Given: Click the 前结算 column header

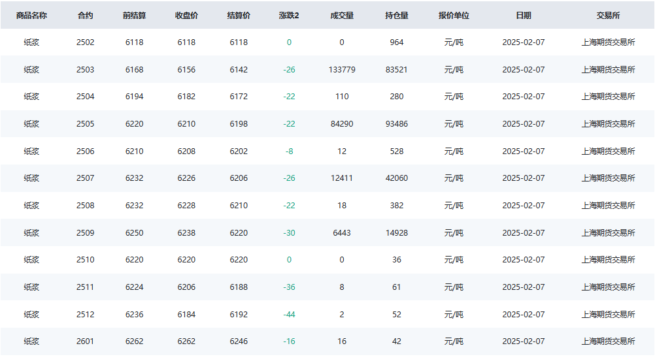Looking at the screenshot, I should pos(134,16).
